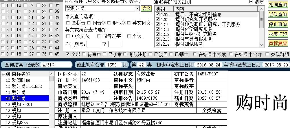Enable 在结果中搜索 option
Image resolution: width=290 pixels, height=128 pixels.
click(195, 54)
